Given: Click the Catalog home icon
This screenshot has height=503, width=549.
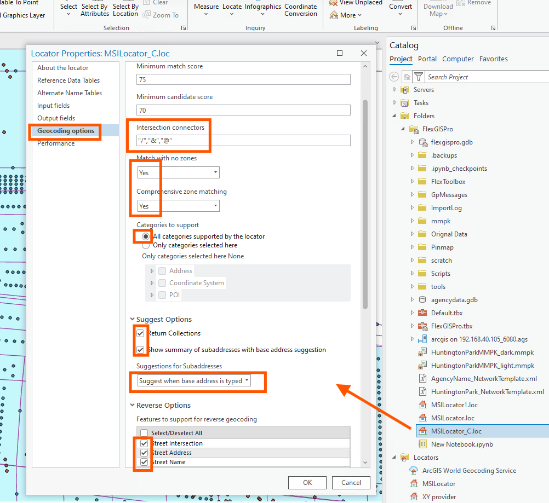Looking at the screenshot, I should (407, 77).
